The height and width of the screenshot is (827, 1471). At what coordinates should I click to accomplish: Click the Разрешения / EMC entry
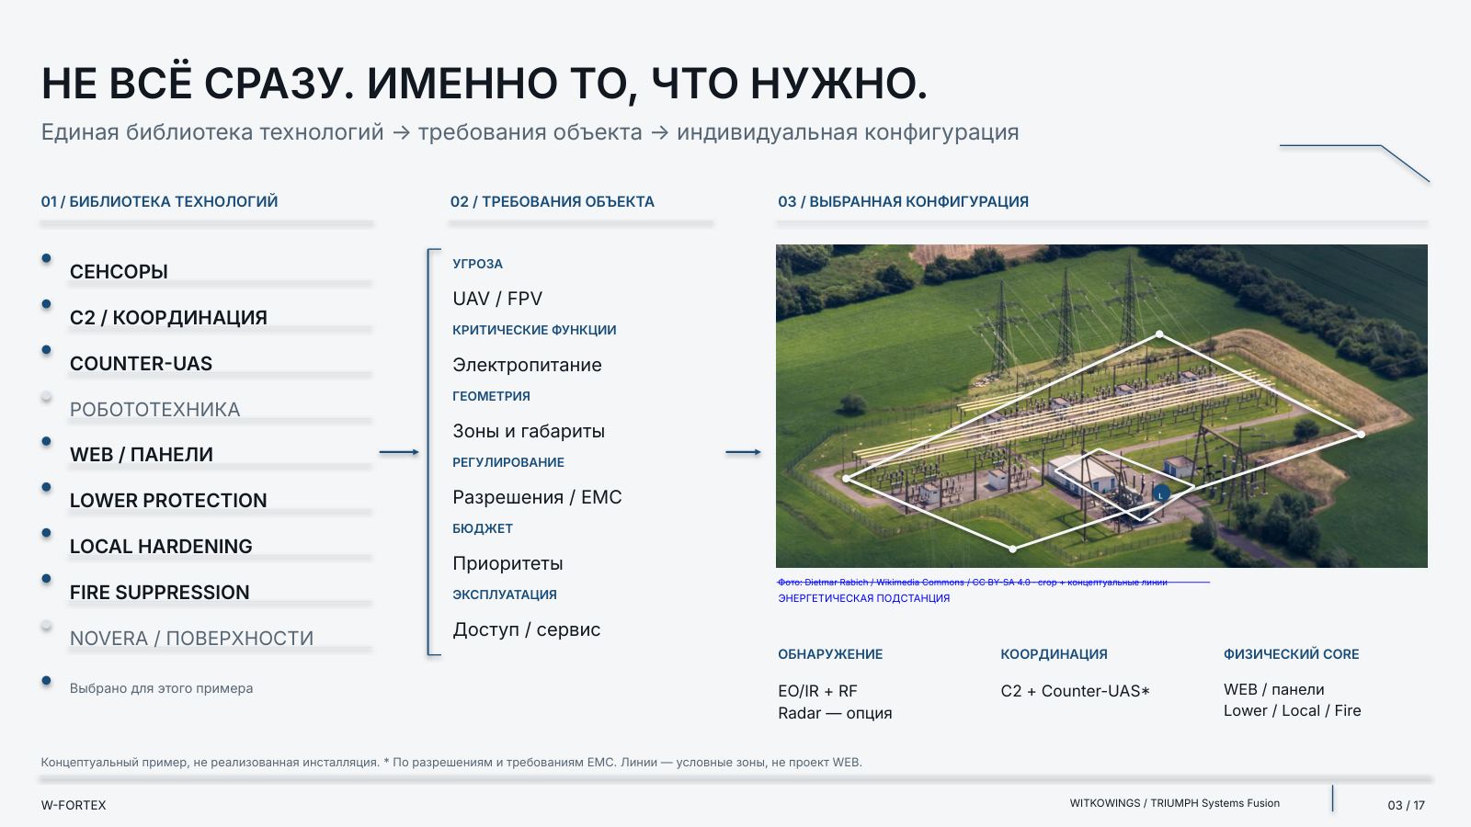[x=537, y=497]
